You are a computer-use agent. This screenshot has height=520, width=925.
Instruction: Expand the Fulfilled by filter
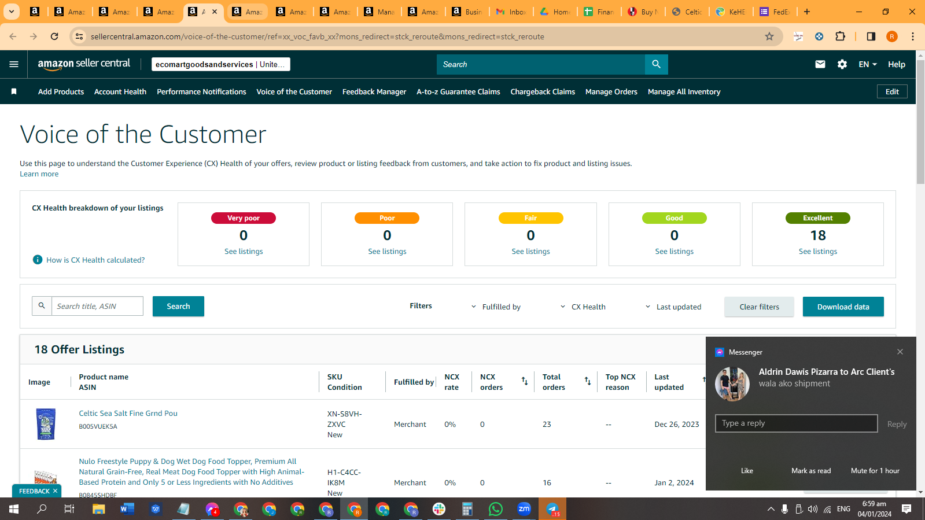tap(496, 307)
